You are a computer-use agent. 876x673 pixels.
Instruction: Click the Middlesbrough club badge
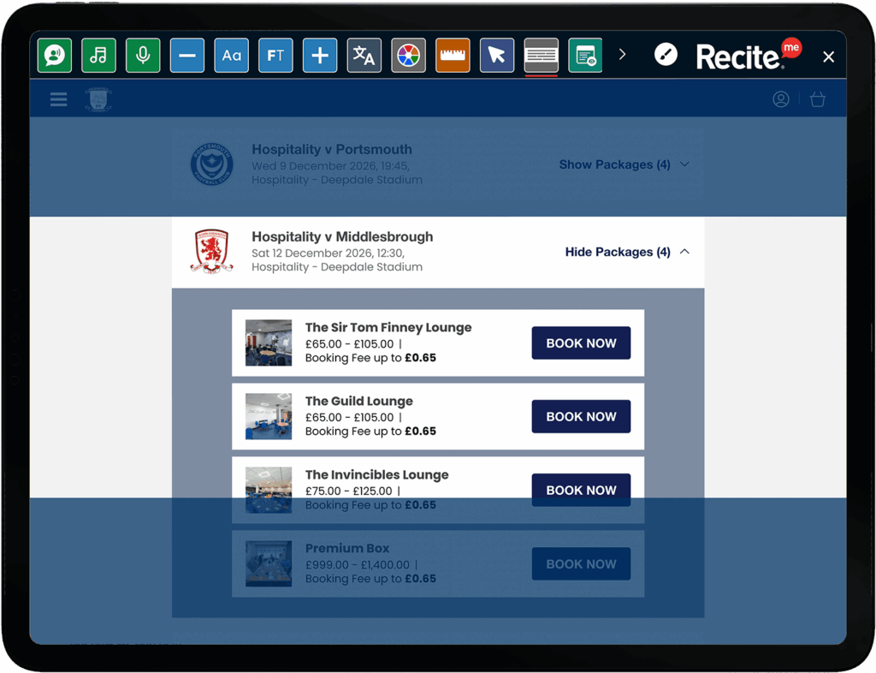pos(212,252)
